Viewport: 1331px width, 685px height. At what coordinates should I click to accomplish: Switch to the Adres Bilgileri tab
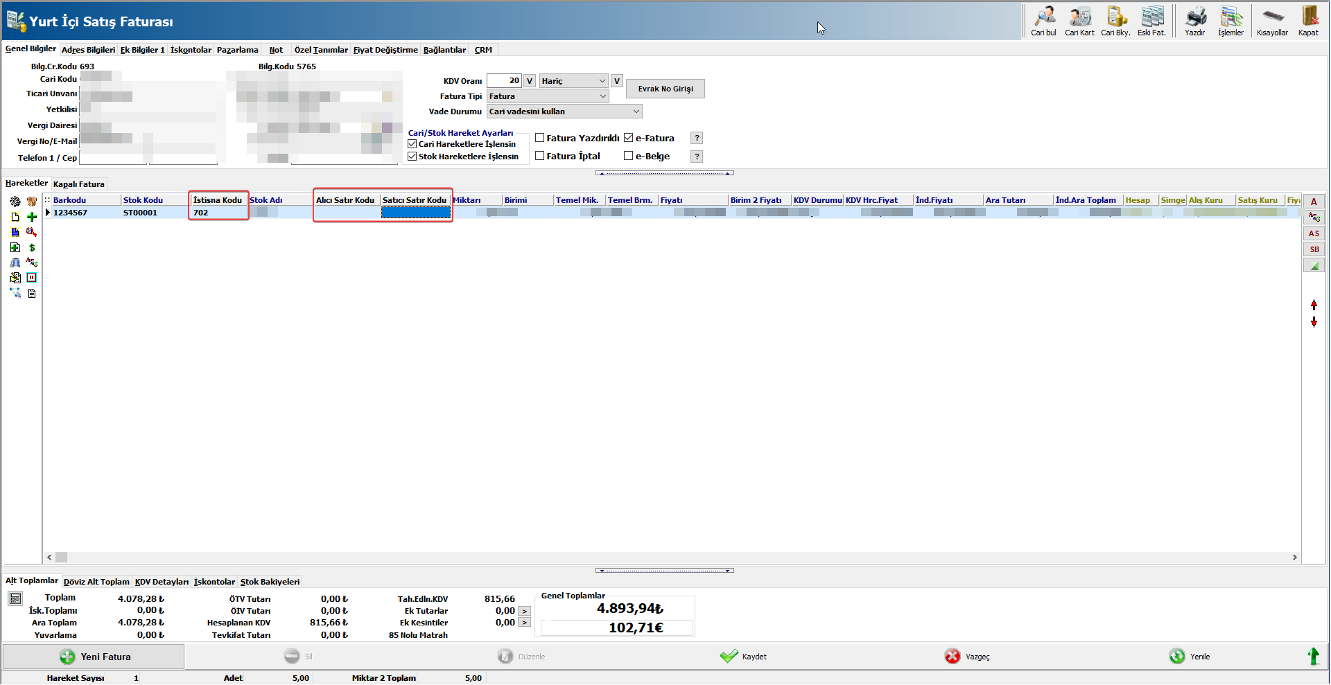88,50
